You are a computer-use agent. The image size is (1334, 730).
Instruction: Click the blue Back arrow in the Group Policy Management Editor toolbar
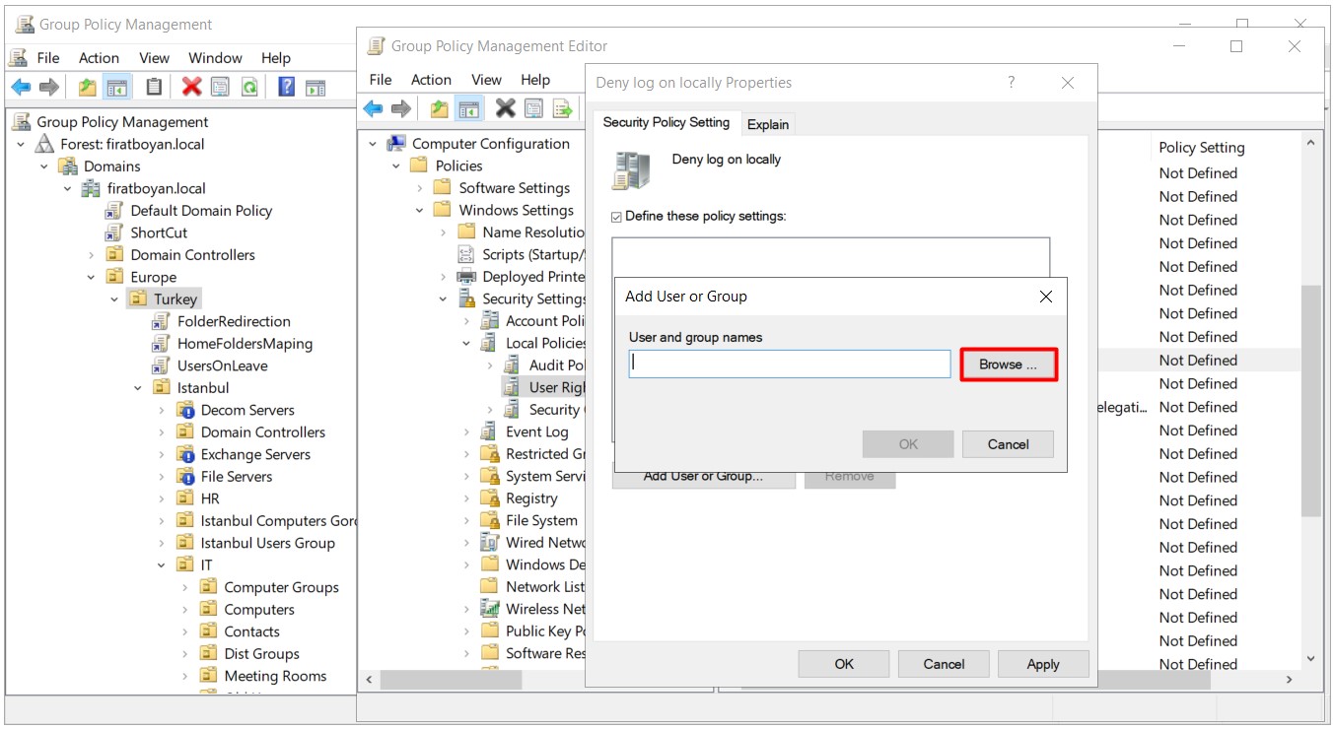point(373,108)
